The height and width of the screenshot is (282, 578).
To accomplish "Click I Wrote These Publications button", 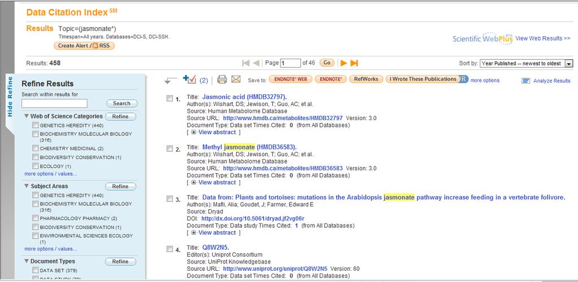I will [423, 79].
